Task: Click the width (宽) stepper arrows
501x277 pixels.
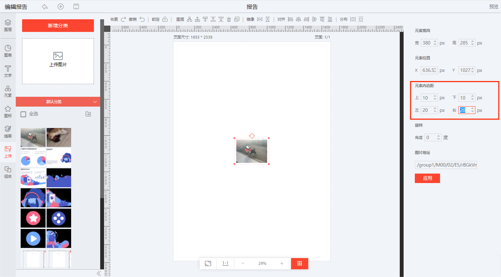Action: [435, 43]
